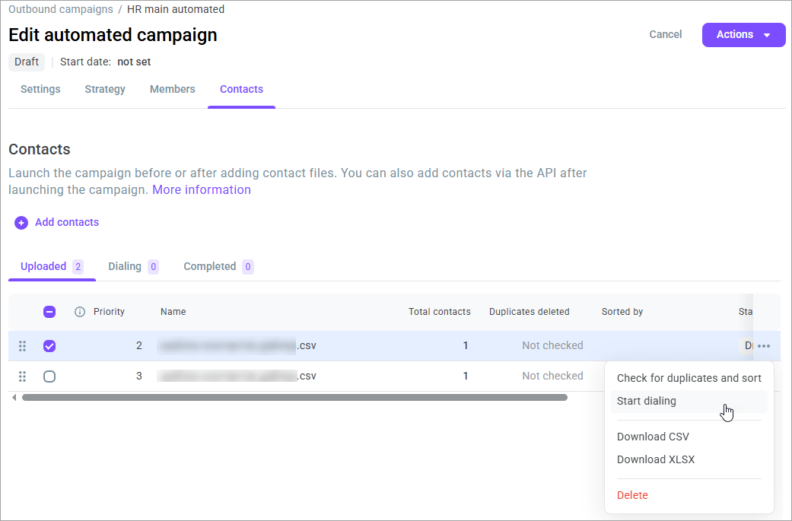Open the Members tab
Image resolution: width=792 pixels, height=521 pixels.
pyautogui.click(x=172, y=89)
